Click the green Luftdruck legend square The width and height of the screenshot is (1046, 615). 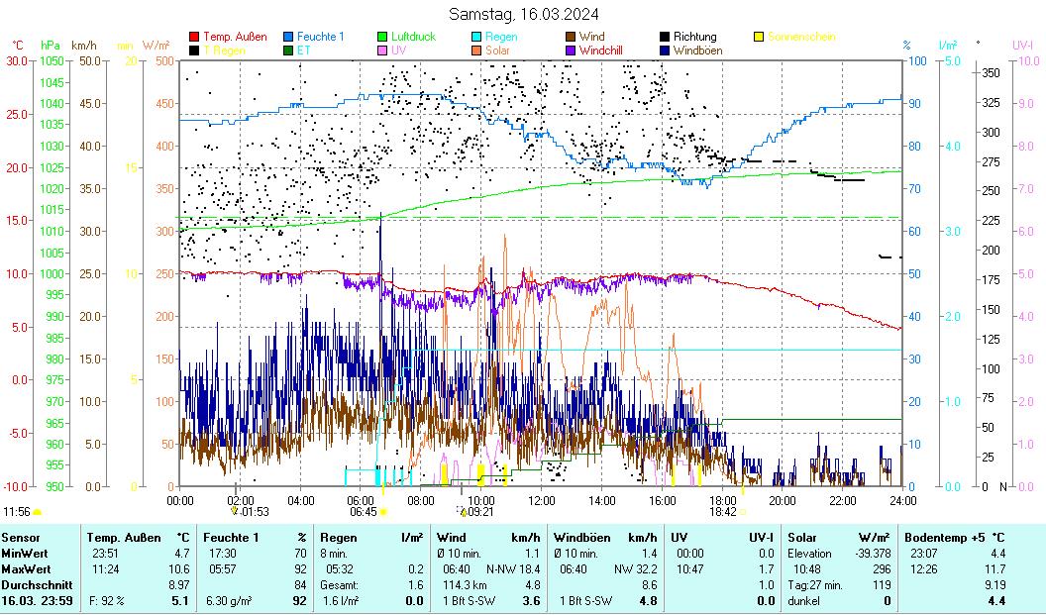pos(382,37)
